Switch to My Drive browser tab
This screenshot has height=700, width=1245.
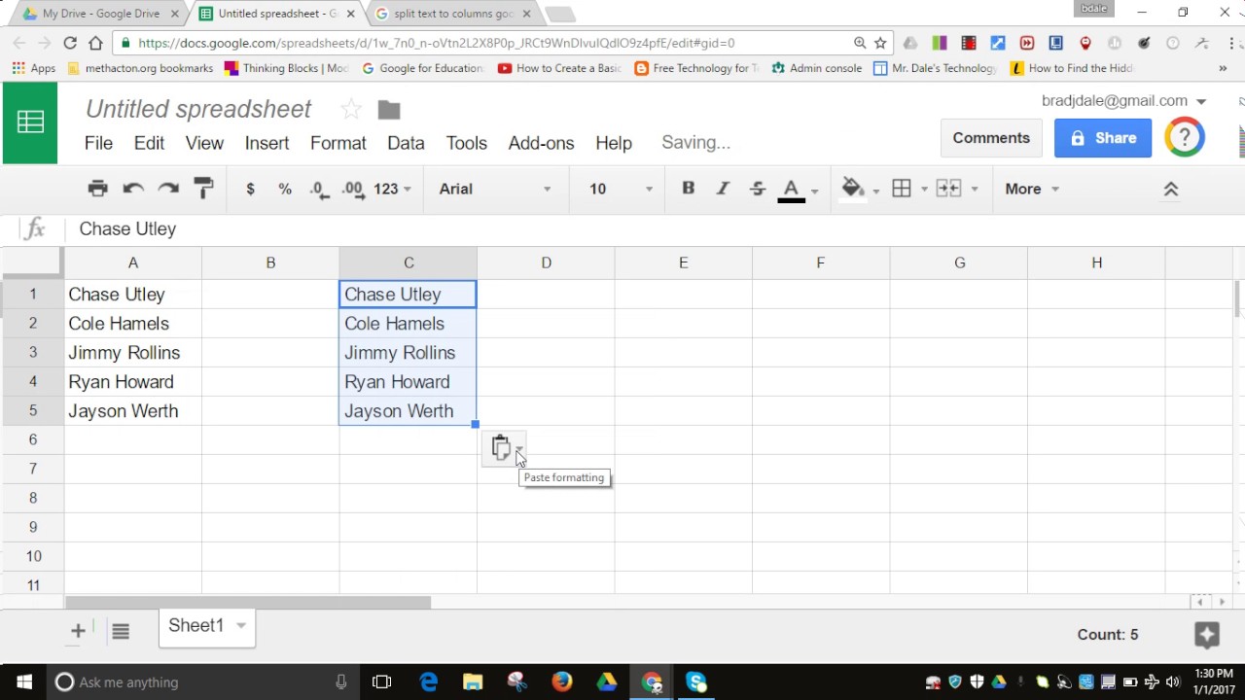[x=101, y=14]
